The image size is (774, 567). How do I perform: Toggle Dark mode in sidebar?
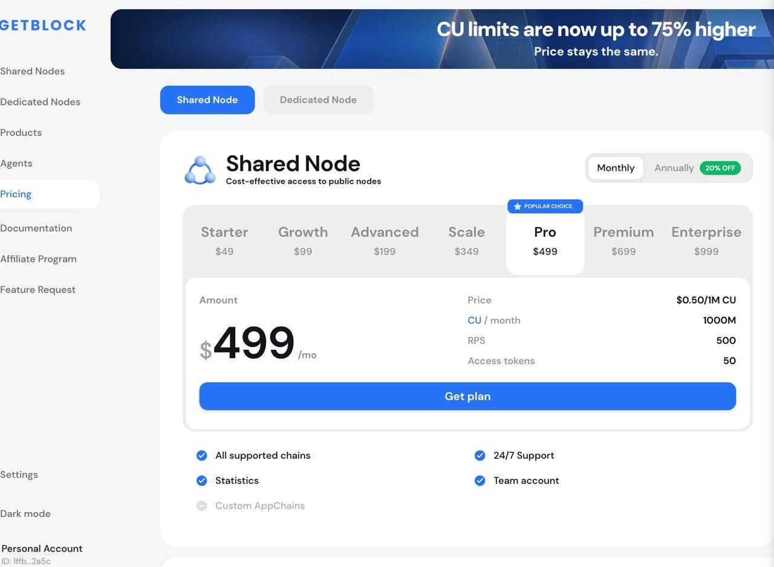pos(25,514)
